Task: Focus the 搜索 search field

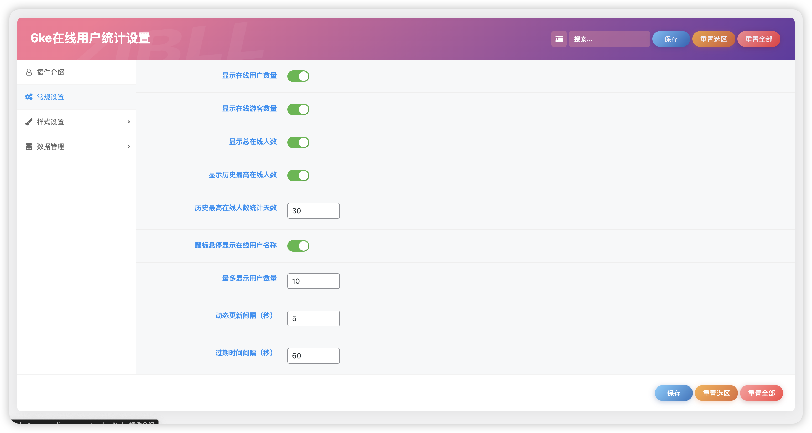Action: [x=609, y=39]
